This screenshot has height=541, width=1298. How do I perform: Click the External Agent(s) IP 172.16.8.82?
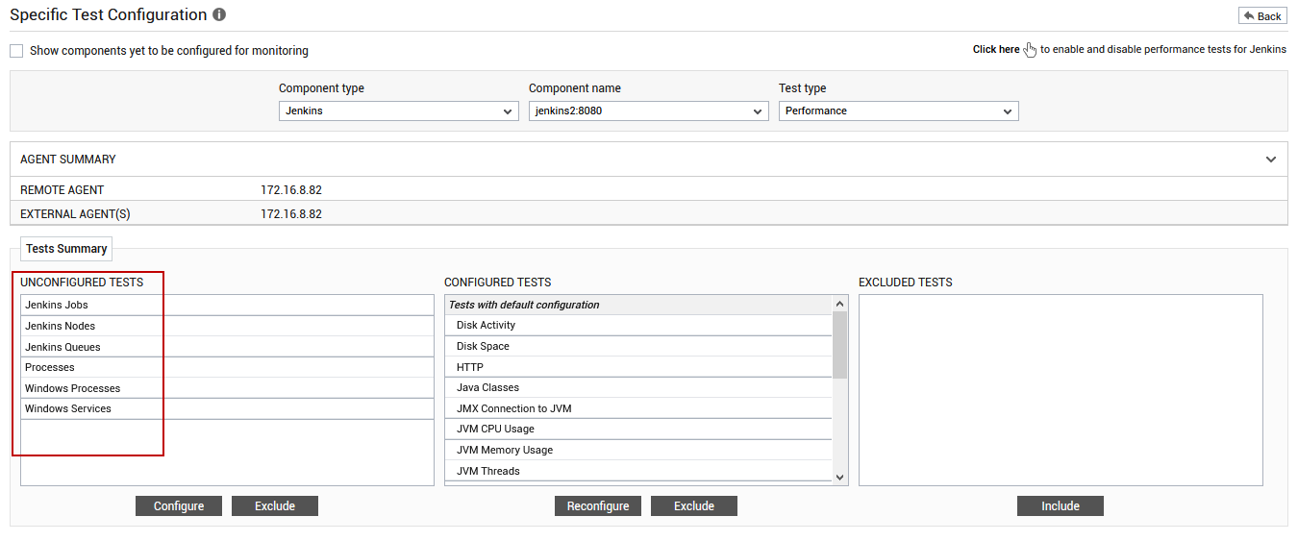pyautogui.click(x=291, y=214)
